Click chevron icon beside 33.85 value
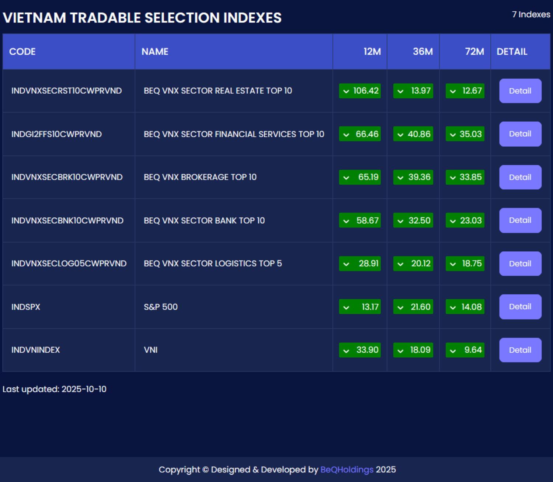Screen dimensions: 553x482 tap(453, 178)
